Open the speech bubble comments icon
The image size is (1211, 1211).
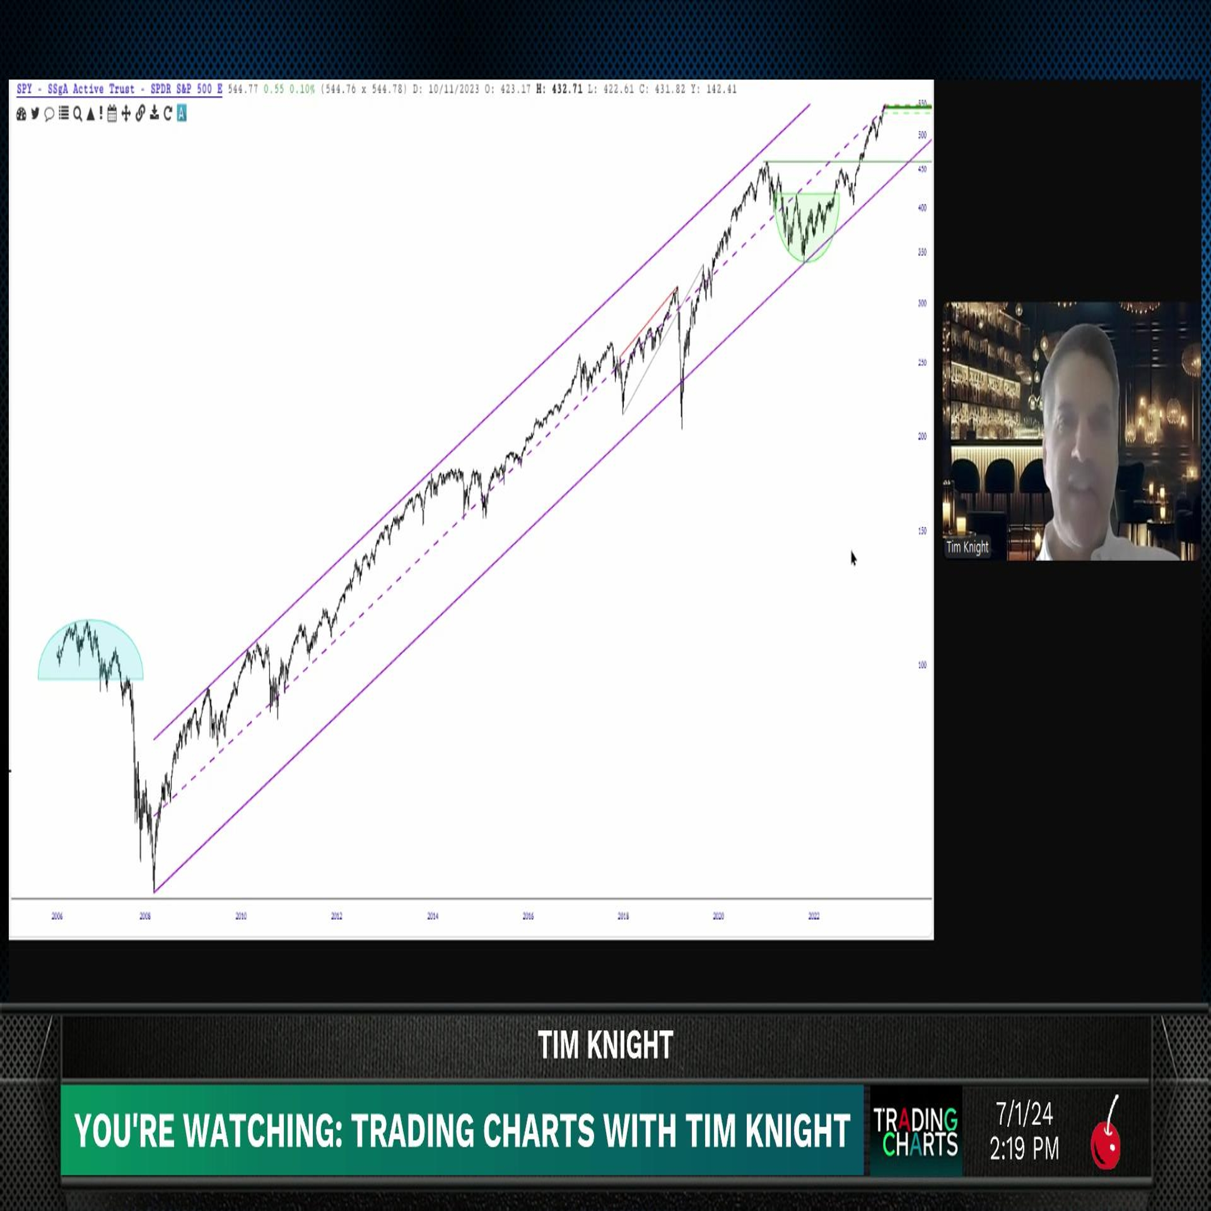pos(49,114)
